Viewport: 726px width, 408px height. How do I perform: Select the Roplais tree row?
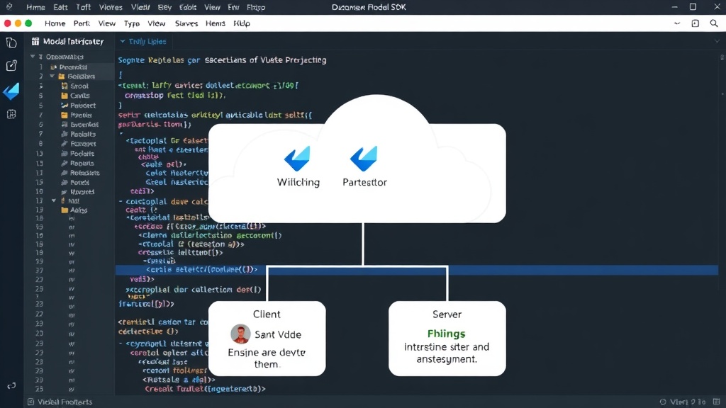coord(69,164)
